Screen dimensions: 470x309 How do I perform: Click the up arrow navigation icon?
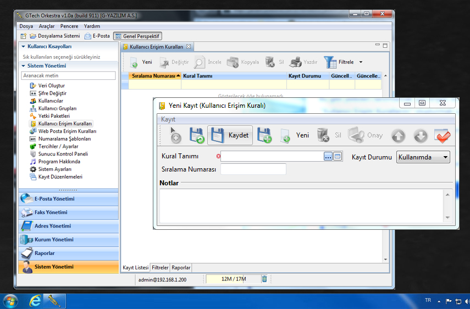(x=398, y=135)
